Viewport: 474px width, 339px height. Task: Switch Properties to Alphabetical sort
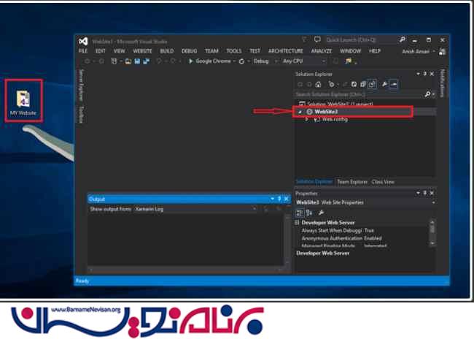309,213
